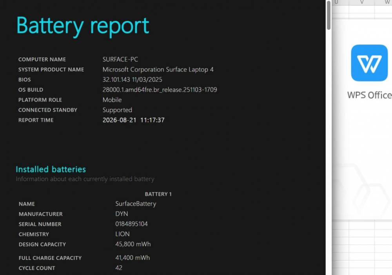
Task: Select the LION chemistry value
Action: click(x=122, y=234)
